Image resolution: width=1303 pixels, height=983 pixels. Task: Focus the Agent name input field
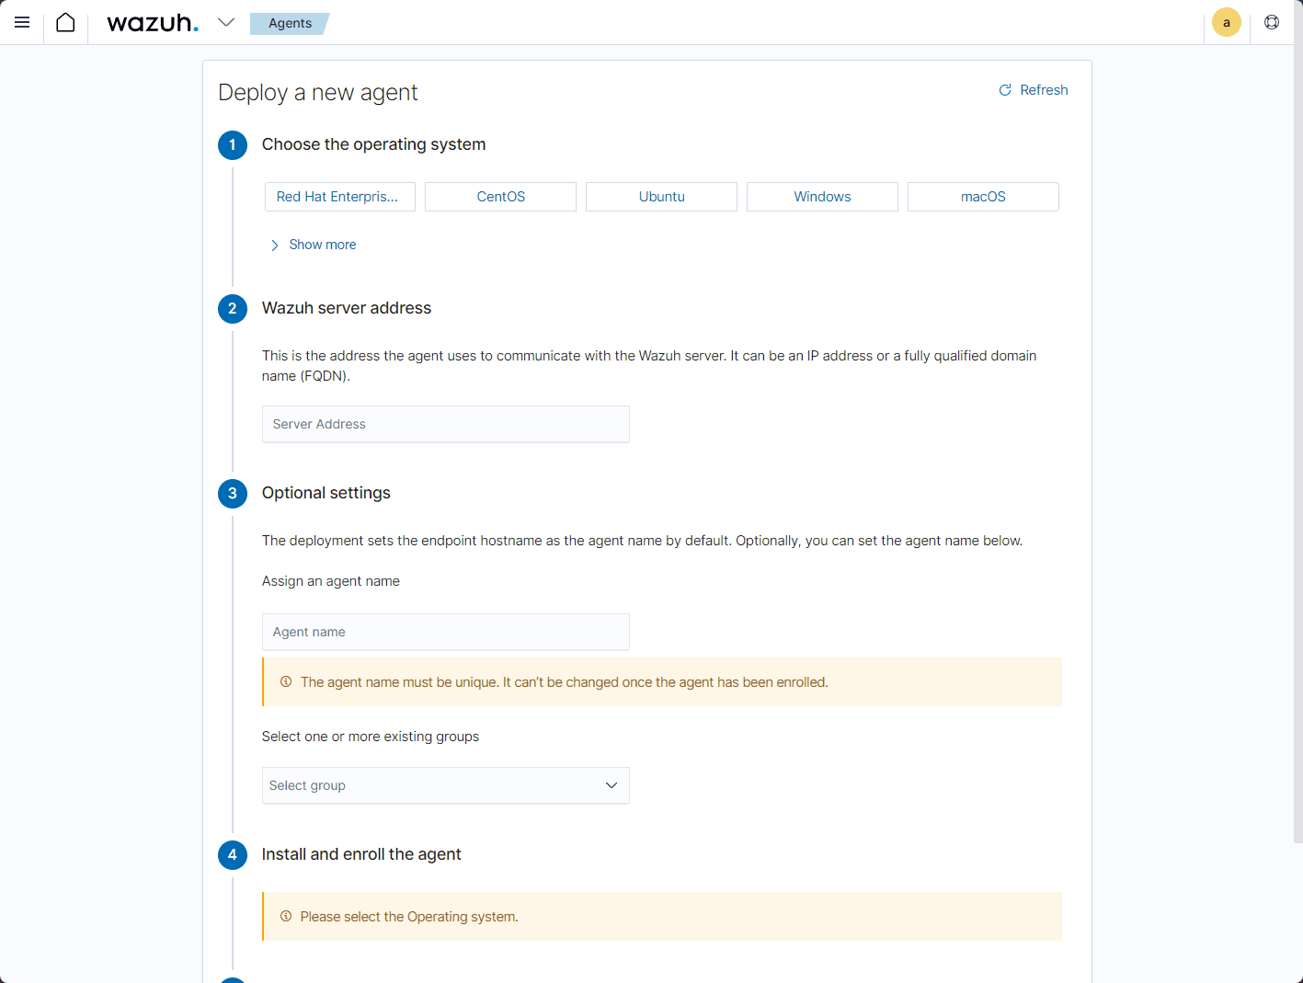pos(445,632)
